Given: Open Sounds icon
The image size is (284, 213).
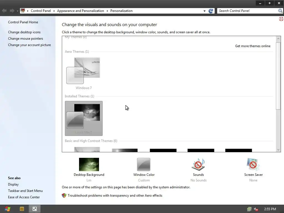Looking at the screenshot, I should click(x=198, y=164).
